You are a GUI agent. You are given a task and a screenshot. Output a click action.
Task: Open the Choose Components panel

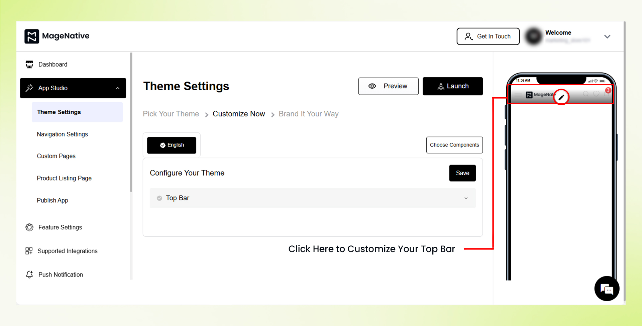(454, 145)
